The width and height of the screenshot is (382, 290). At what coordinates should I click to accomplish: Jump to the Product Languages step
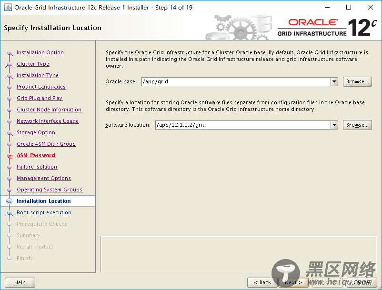click(x=41, y=87)
